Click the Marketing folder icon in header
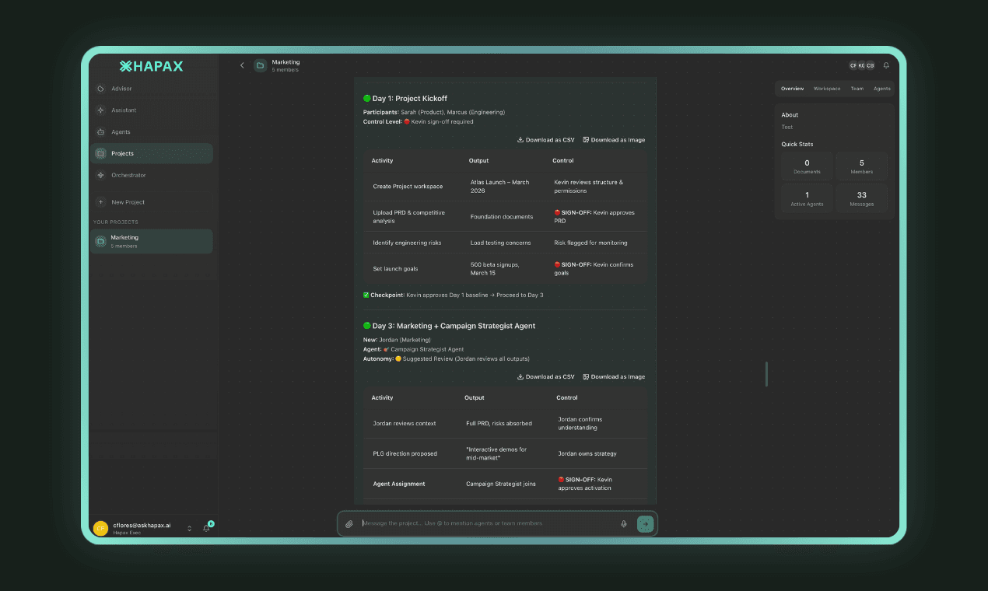Screen dimensions: 988x591 [x=259, y=65]
